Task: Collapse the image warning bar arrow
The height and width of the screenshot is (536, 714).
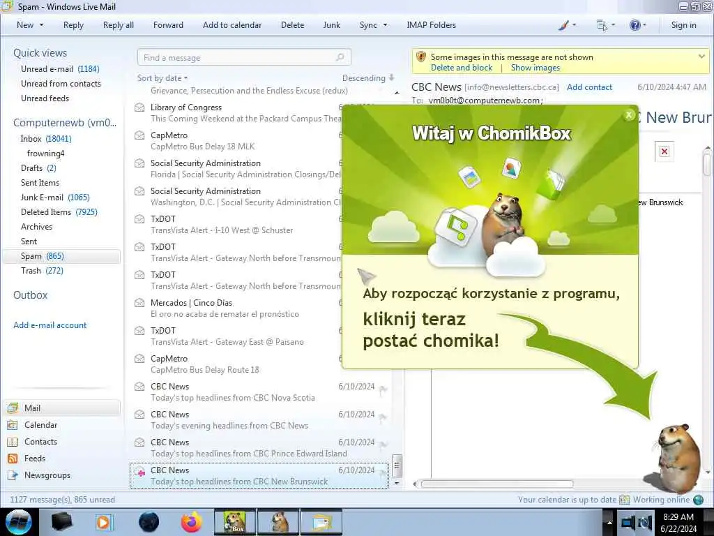Action: pos(701,57)
